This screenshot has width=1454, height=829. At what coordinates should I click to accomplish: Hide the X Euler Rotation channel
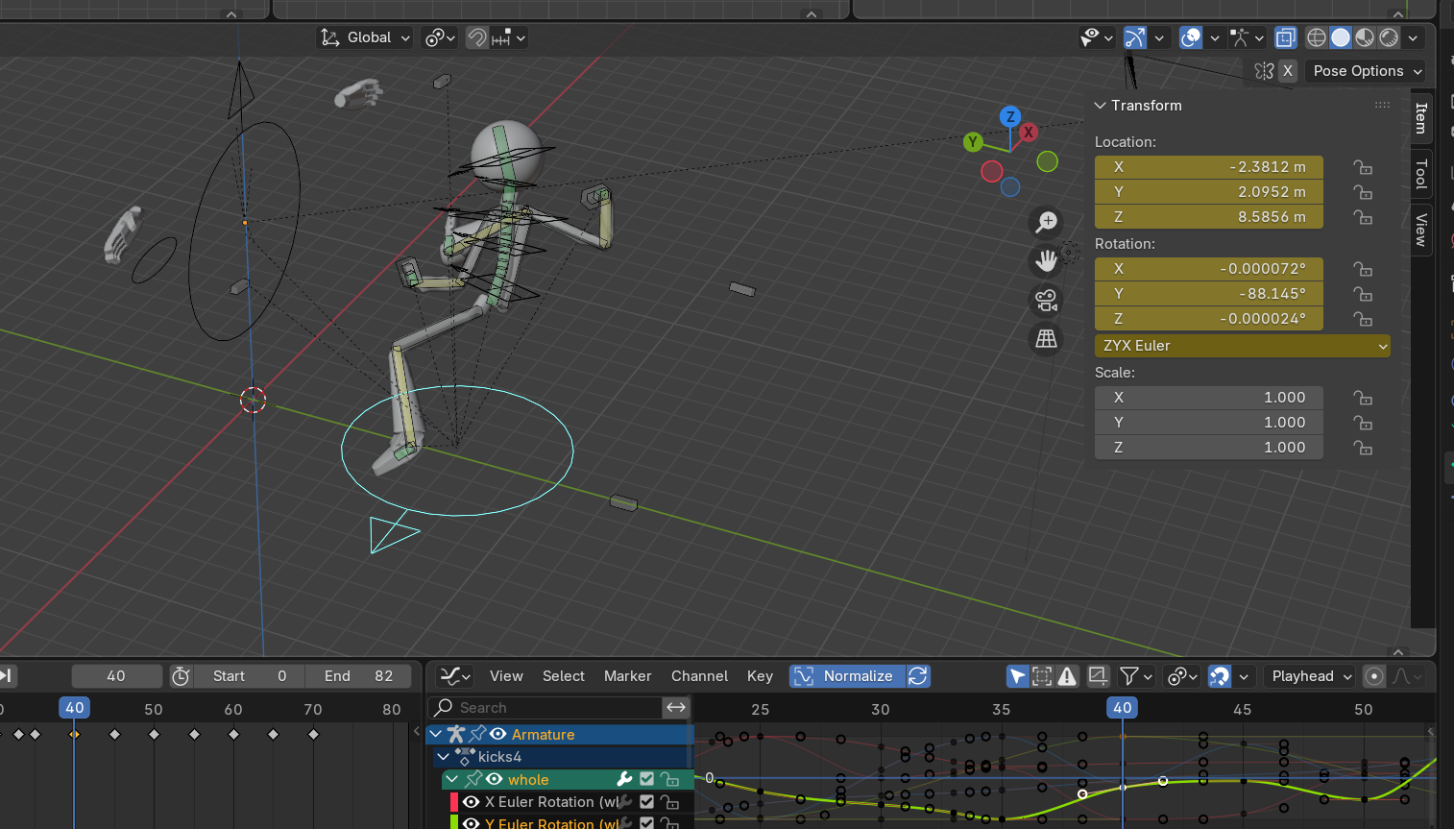pyautogui.click(x=472, y=802)
